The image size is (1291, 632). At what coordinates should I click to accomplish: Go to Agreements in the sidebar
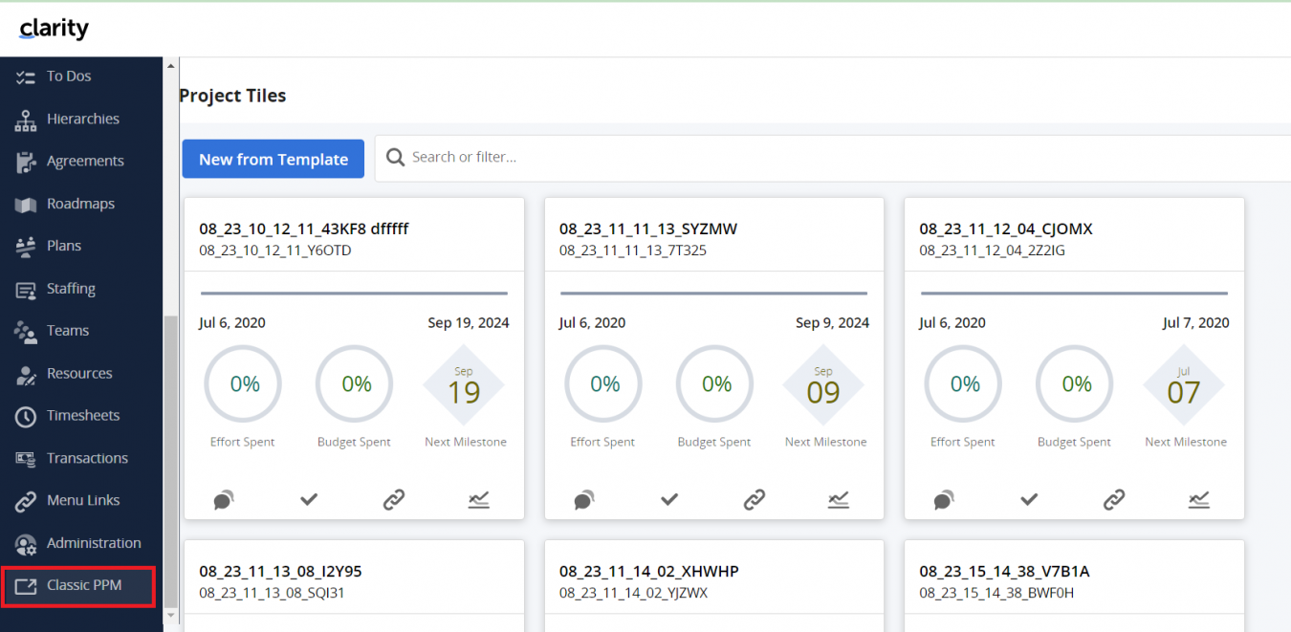(85, 162)
